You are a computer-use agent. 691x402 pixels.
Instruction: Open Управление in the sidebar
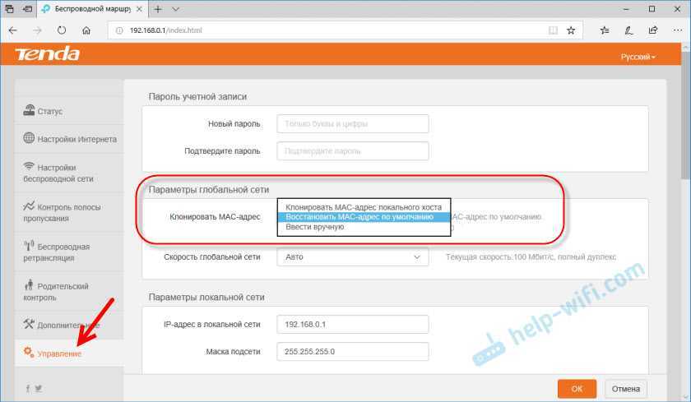click(x=59, y=353)
